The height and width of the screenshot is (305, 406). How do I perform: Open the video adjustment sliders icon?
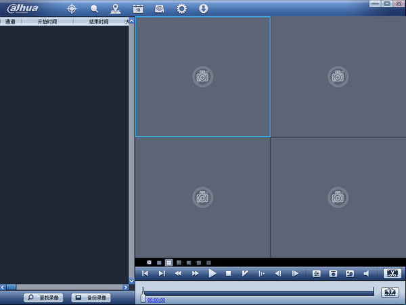point(317,274)
